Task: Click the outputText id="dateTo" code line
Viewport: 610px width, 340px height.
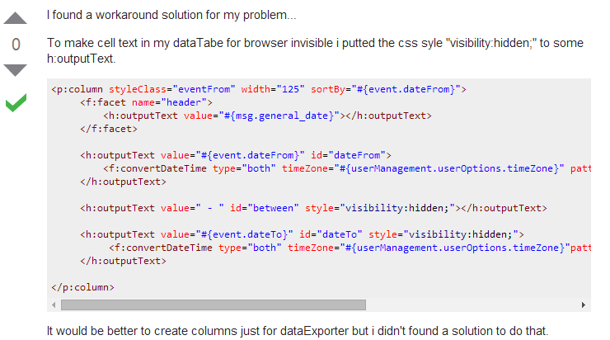Action: [302, 234]
